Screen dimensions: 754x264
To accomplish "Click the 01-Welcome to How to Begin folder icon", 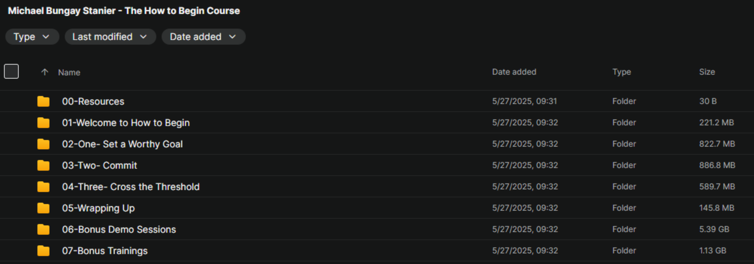I will pos(43,123).
